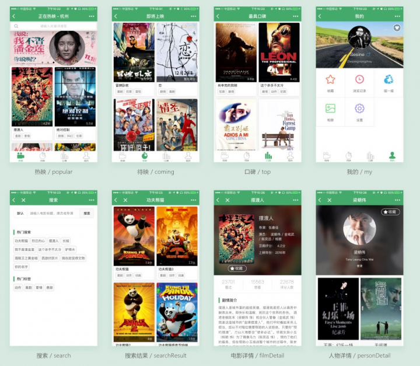
Task: Select hot search tag 这个杀手不太冷
Action: coord(50,249)
